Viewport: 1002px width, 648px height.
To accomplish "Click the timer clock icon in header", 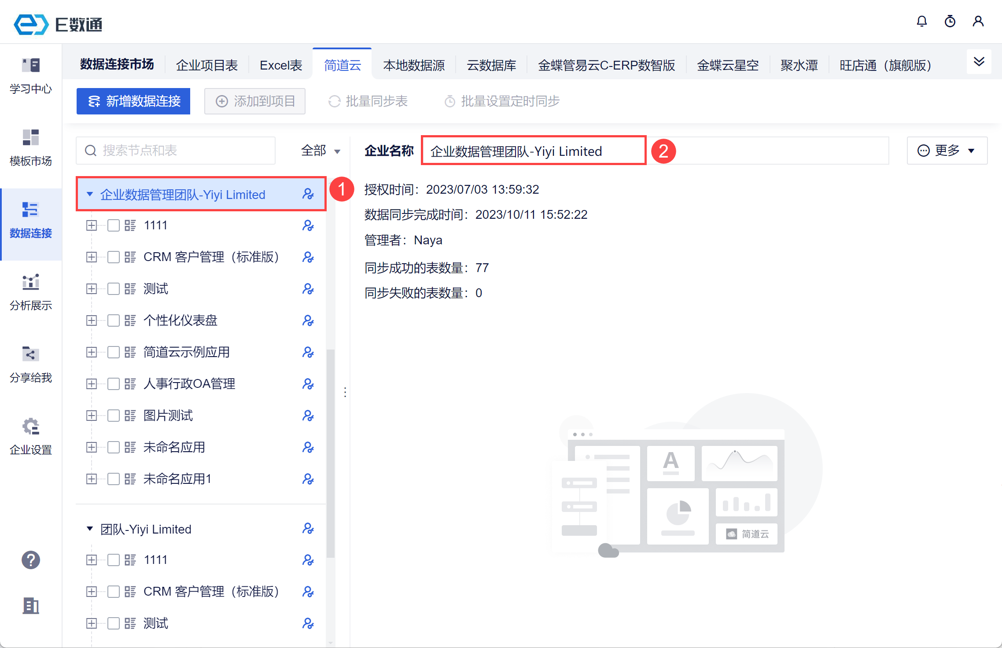I will click(950, 21).
